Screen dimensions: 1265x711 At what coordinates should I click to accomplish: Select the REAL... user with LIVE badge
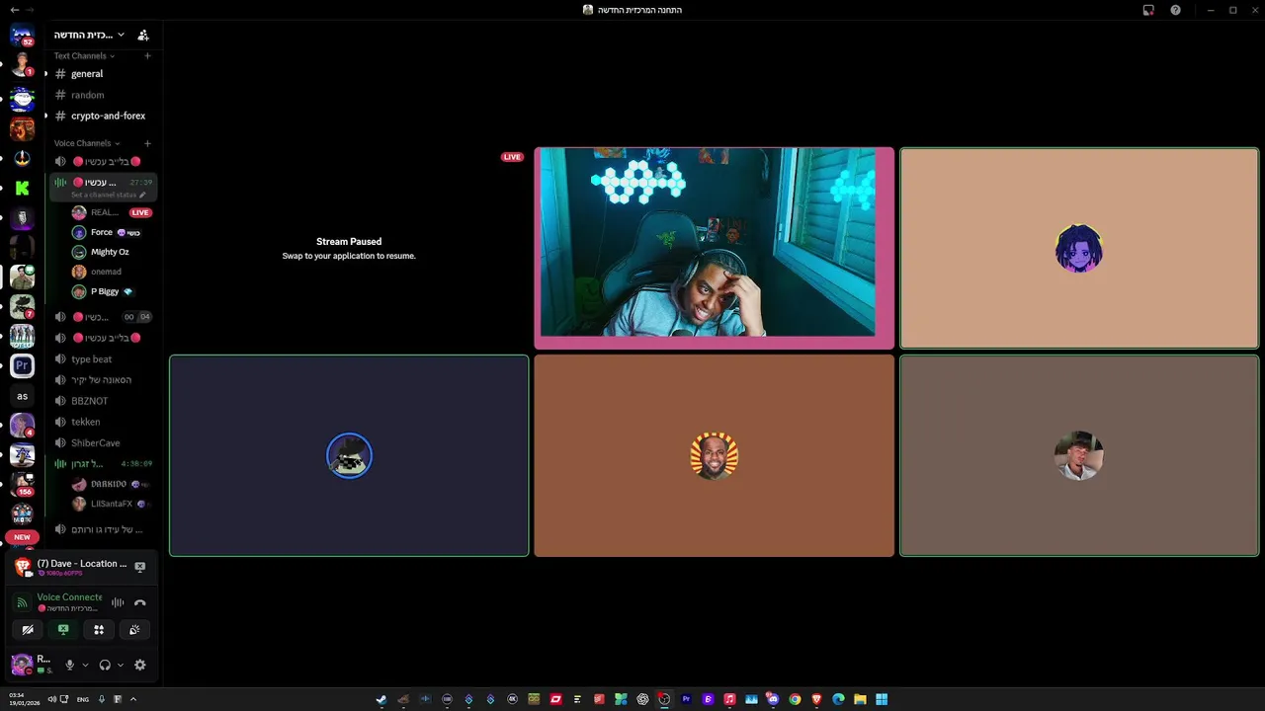pos(111,212)
